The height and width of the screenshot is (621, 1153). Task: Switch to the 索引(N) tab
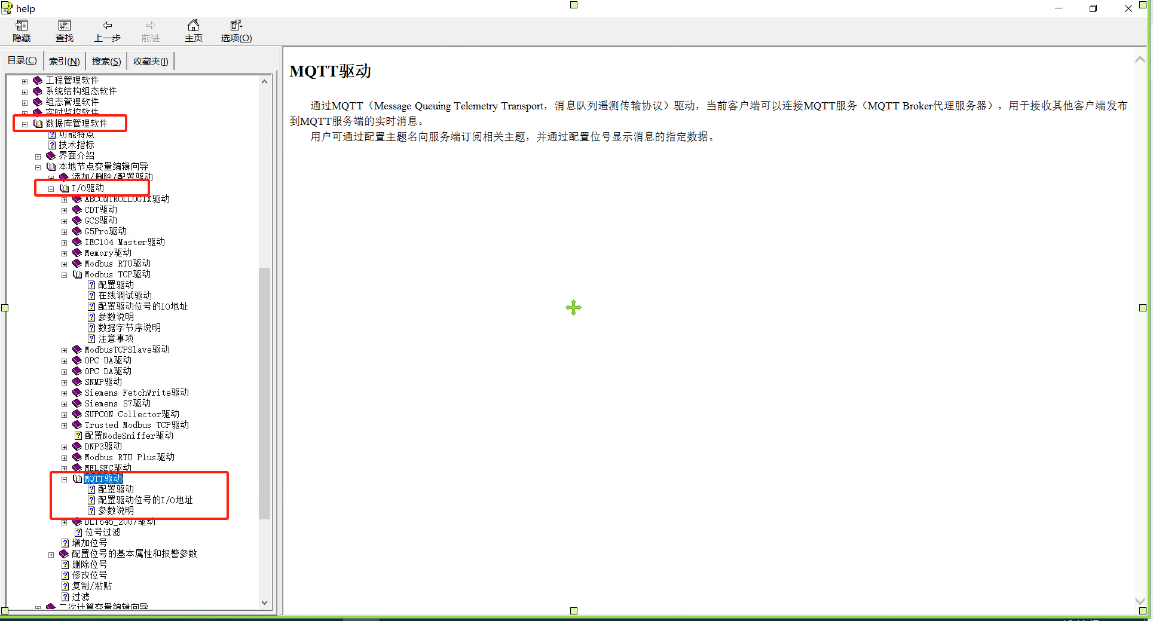point(64,61)
